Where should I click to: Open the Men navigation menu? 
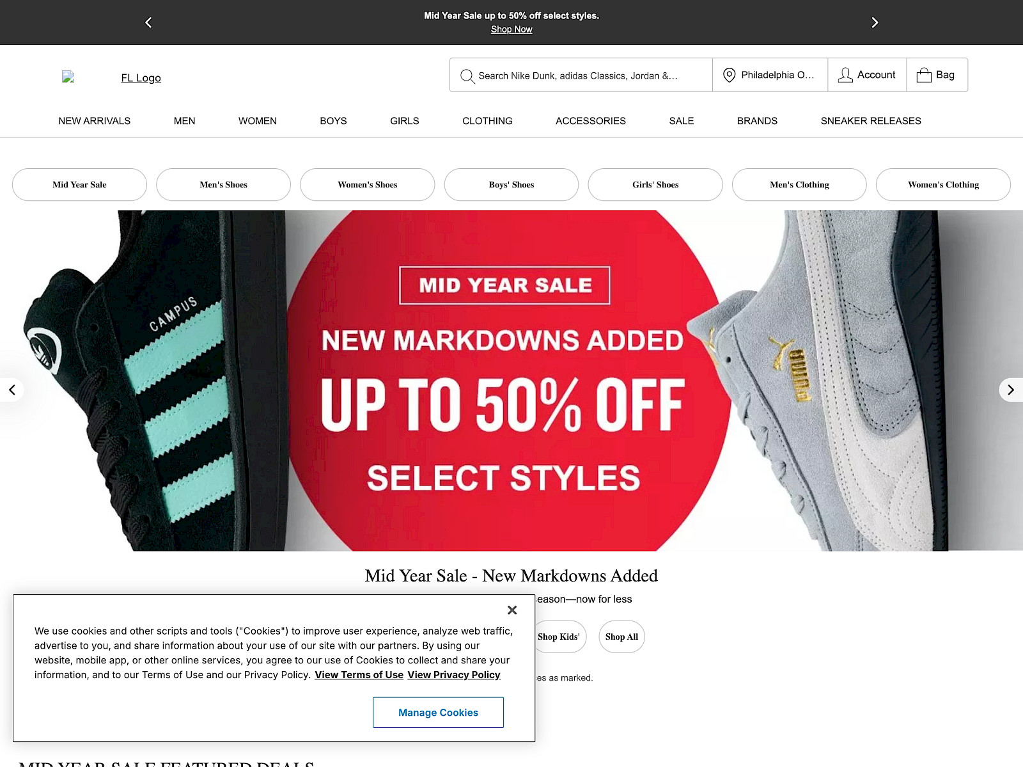[184, 121]
